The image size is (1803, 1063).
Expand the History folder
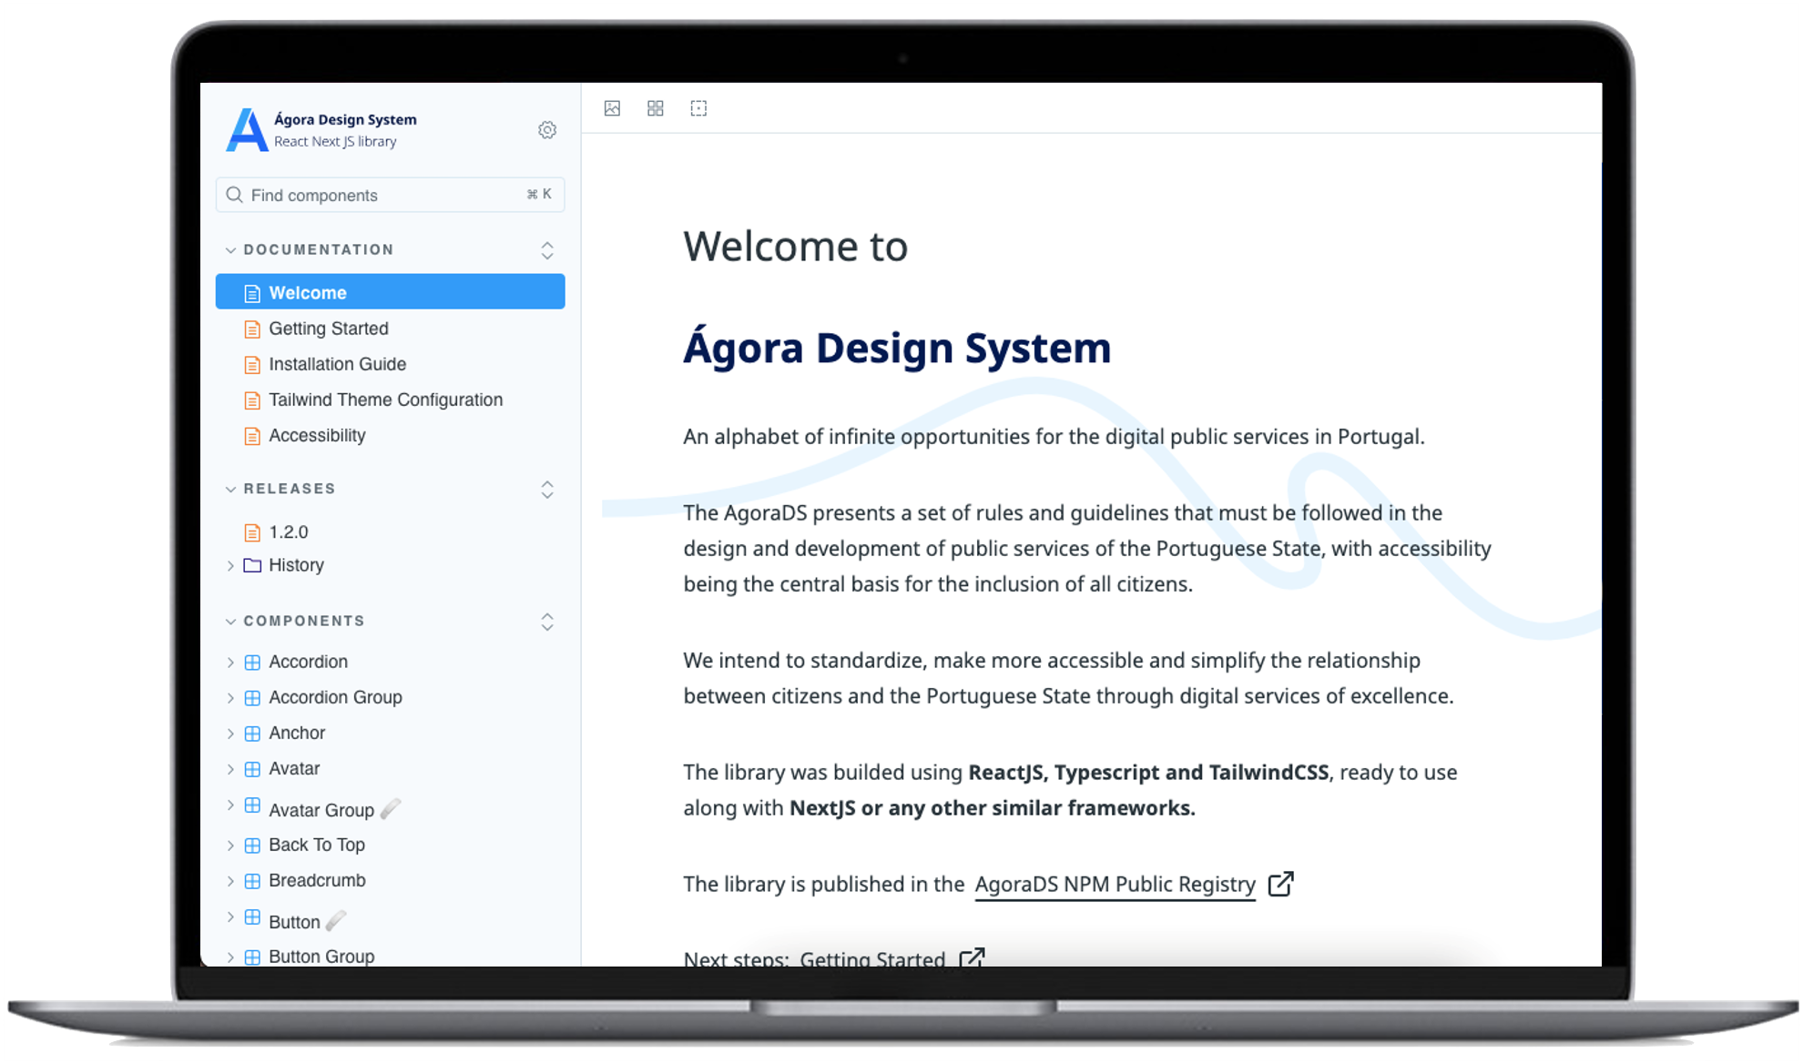click(x=230, y=565)
